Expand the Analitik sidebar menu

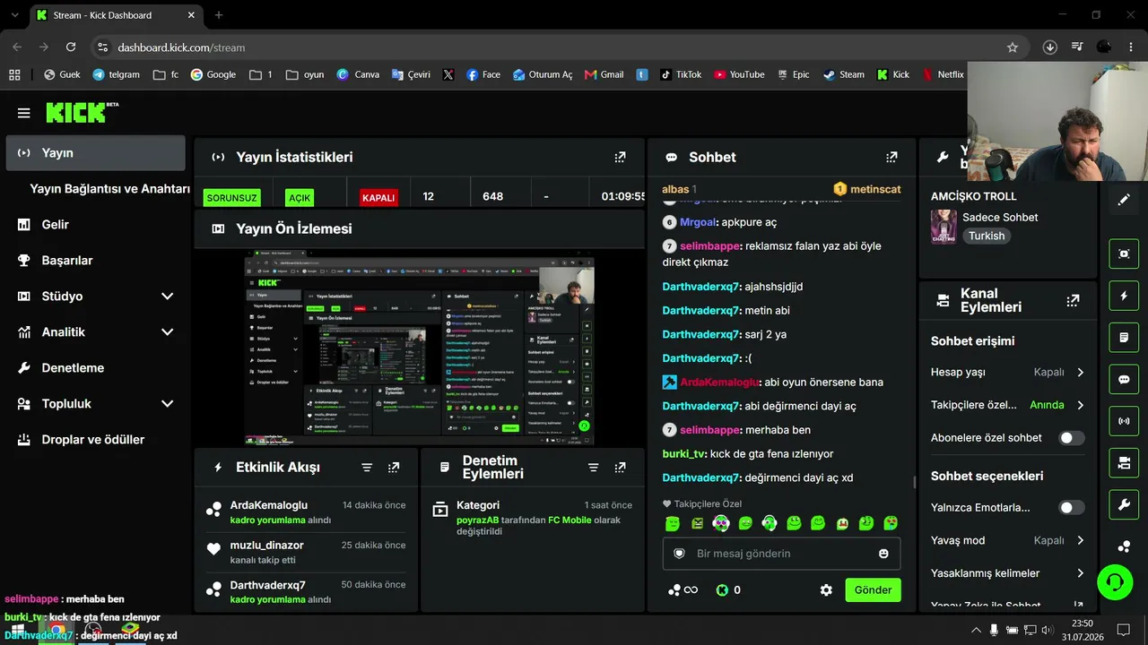coord(167,332)
